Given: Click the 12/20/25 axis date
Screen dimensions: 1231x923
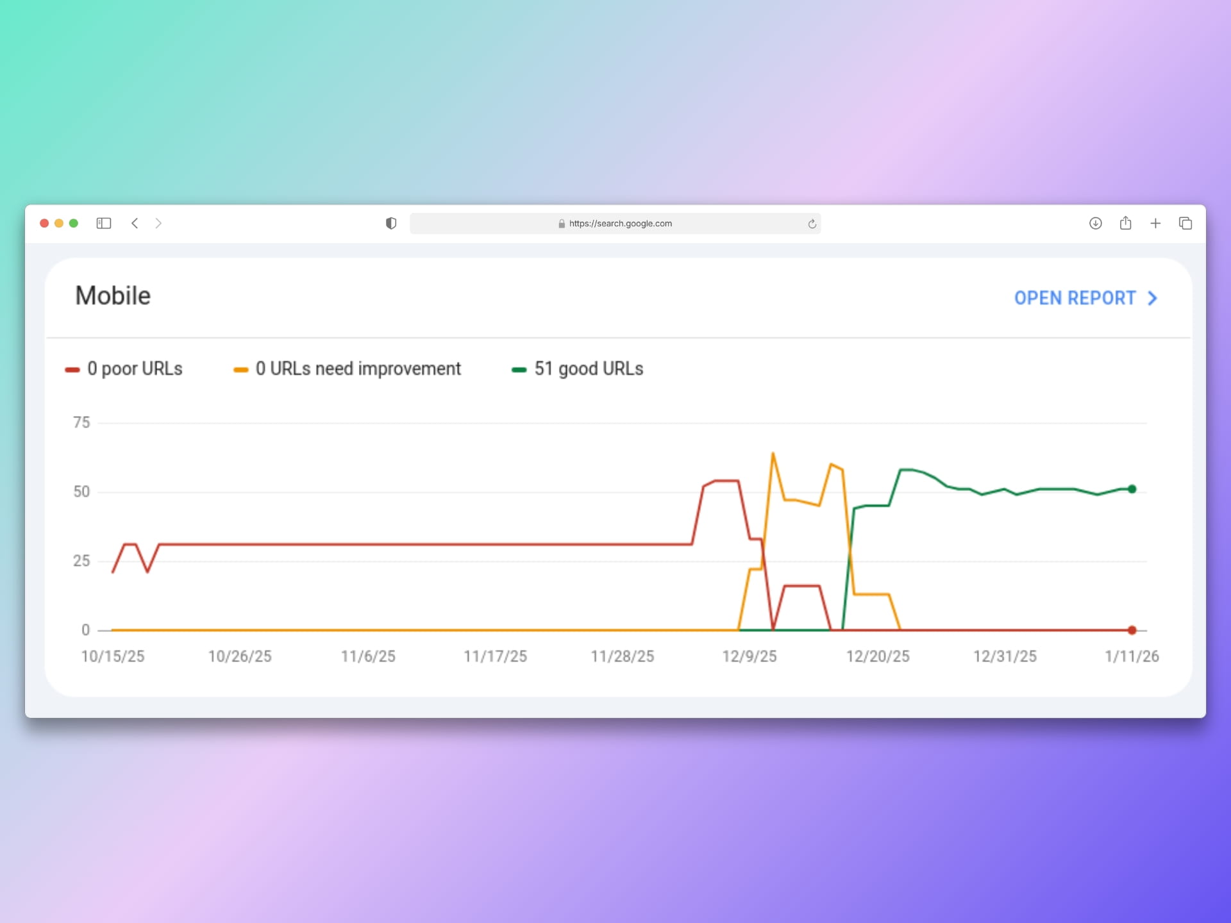Looking at the screenshot, I should click(x=878, y=656).
